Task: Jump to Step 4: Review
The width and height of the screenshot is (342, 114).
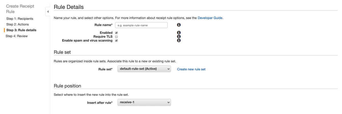Action: click(x=17, y=36)
